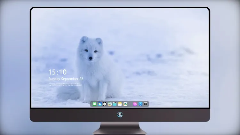
Task: Launch the Camera app from the dock
Action: coord(146,104)
